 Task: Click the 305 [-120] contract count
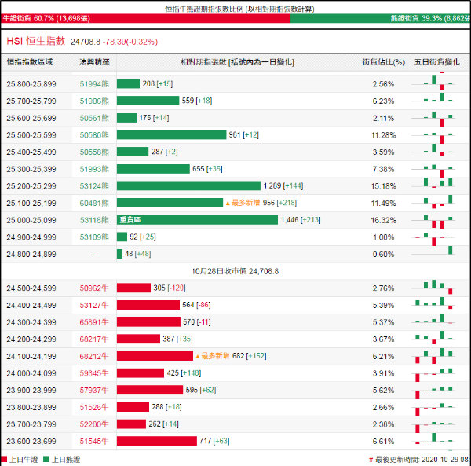pos(170,288)
